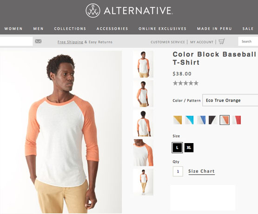The height and width of the screenshot is (214, 258).
Task: Open the Color / Pattern dropdown
Action: [x=230, y=100]
